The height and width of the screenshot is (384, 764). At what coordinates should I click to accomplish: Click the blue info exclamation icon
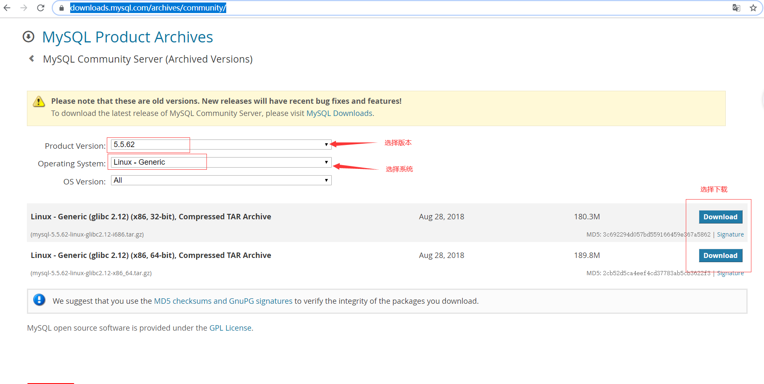pos(39,300)
